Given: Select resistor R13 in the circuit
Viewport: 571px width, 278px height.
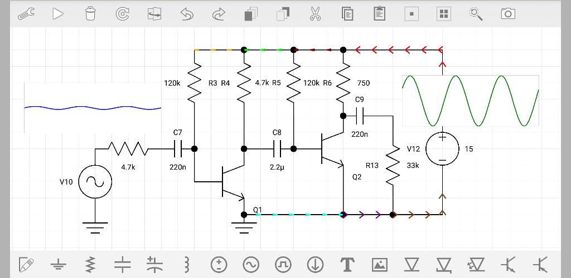Looking at the screenshot, I should pos(393,166).
